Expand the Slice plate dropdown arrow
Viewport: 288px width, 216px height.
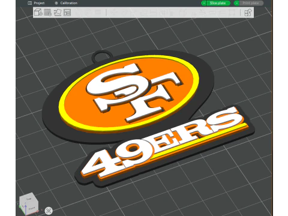coord(204,3)
